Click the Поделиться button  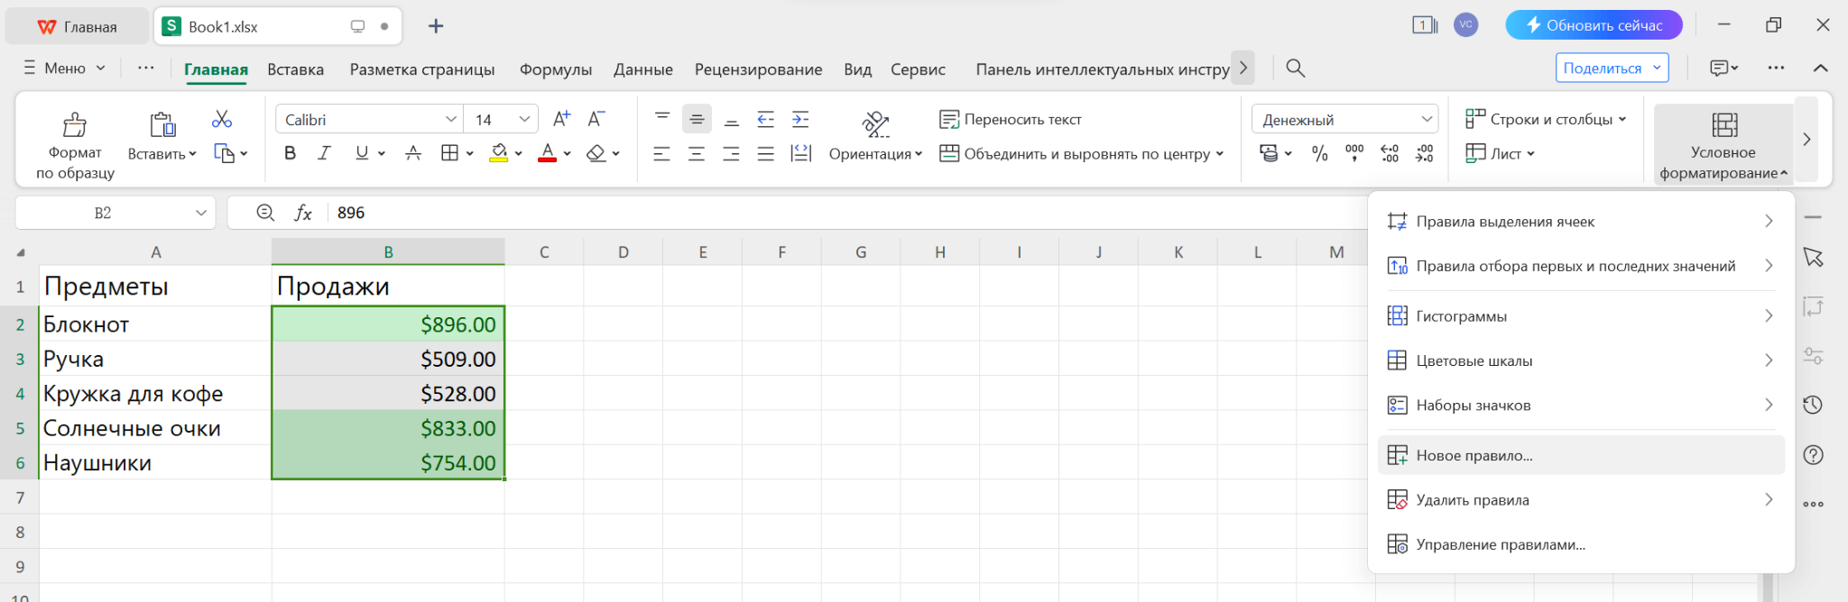pyautogui.click(x=1602, y=68)
